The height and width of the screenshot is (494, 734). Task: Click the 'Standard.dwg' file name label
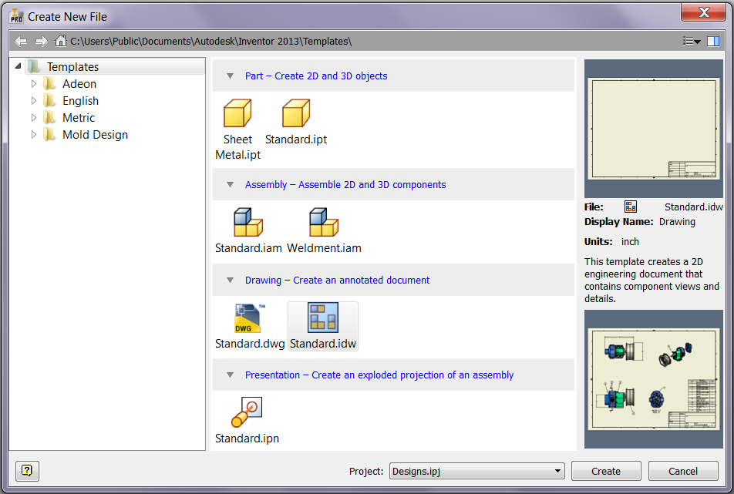pos(250,344)
